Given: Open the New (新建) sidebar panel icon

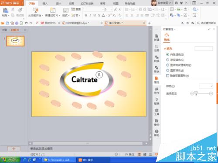Looking at the screenshot, I should pyautogui.click(x=157, y=37).
